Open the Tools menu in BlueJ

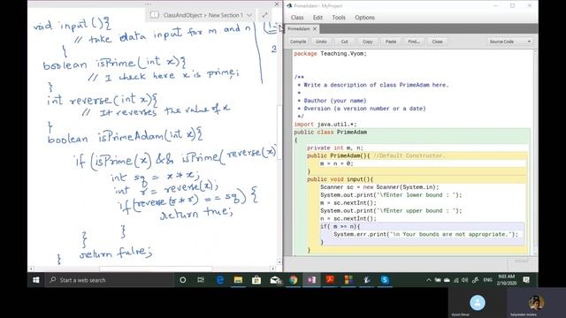tap(339, 18)
